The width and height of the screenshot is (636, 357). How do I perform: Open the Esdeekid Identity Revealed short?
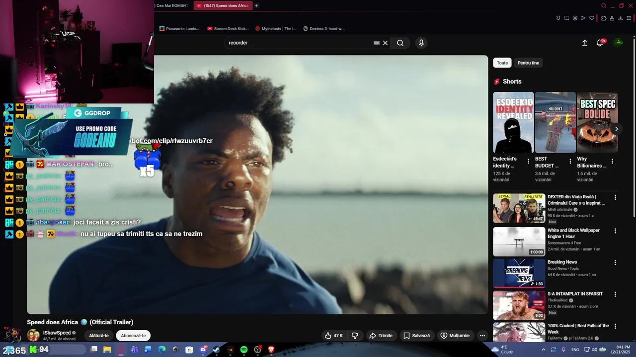[x=513, y=122]
